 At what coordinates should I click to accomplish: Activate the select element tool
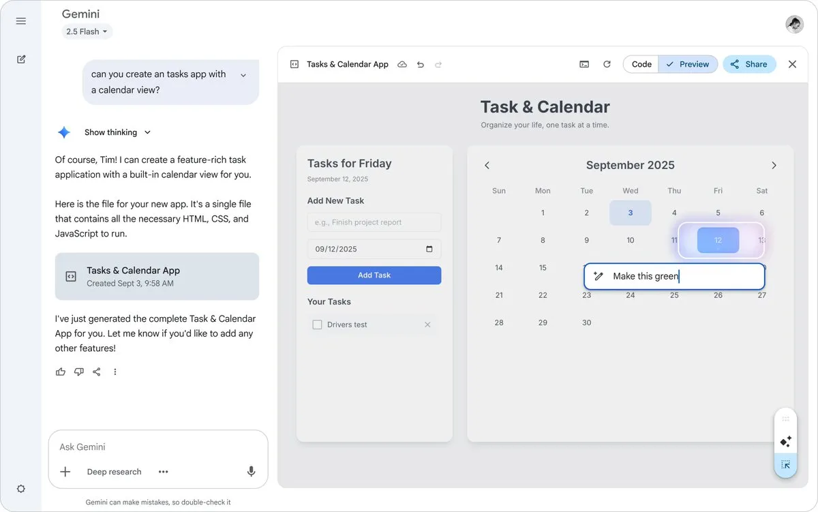coord(785,464)
